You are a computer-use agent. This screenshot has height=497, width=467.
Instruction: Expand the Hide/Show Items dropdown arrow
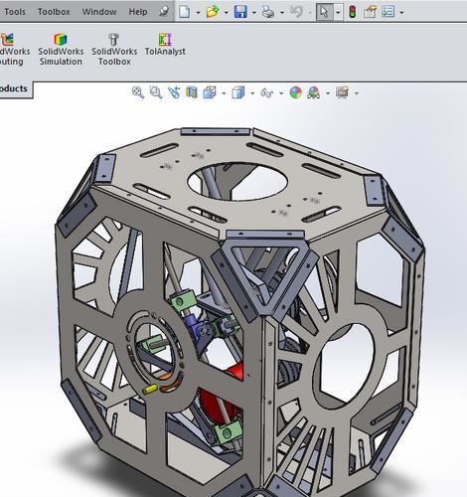point(281,93)
